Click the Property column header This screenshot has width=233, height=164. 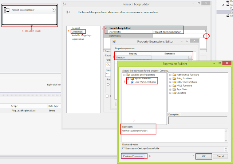click(133, 54)
